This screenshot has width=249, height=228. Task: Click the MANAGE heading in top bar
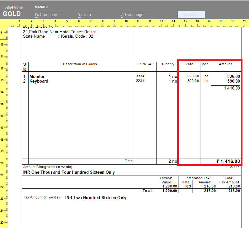click(x=42, y=7)
